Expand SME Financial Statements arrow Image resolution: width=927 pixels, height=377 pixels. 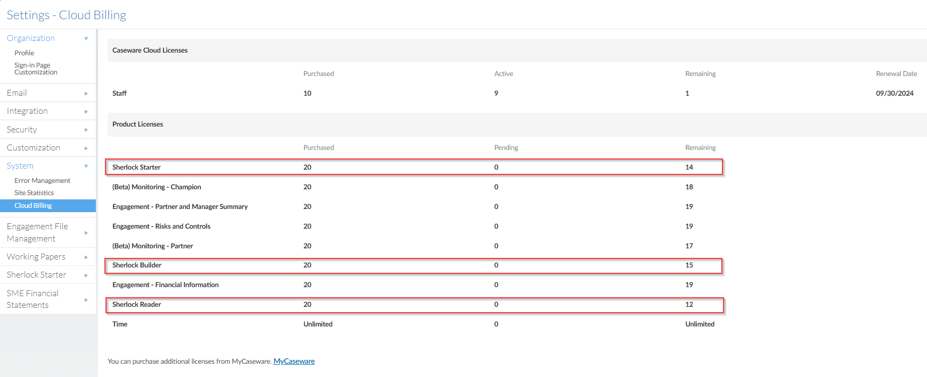pos(86,300)
